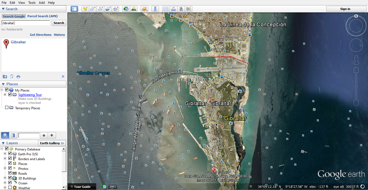Print the search results

pyautogui.click(x=18, y=77)
